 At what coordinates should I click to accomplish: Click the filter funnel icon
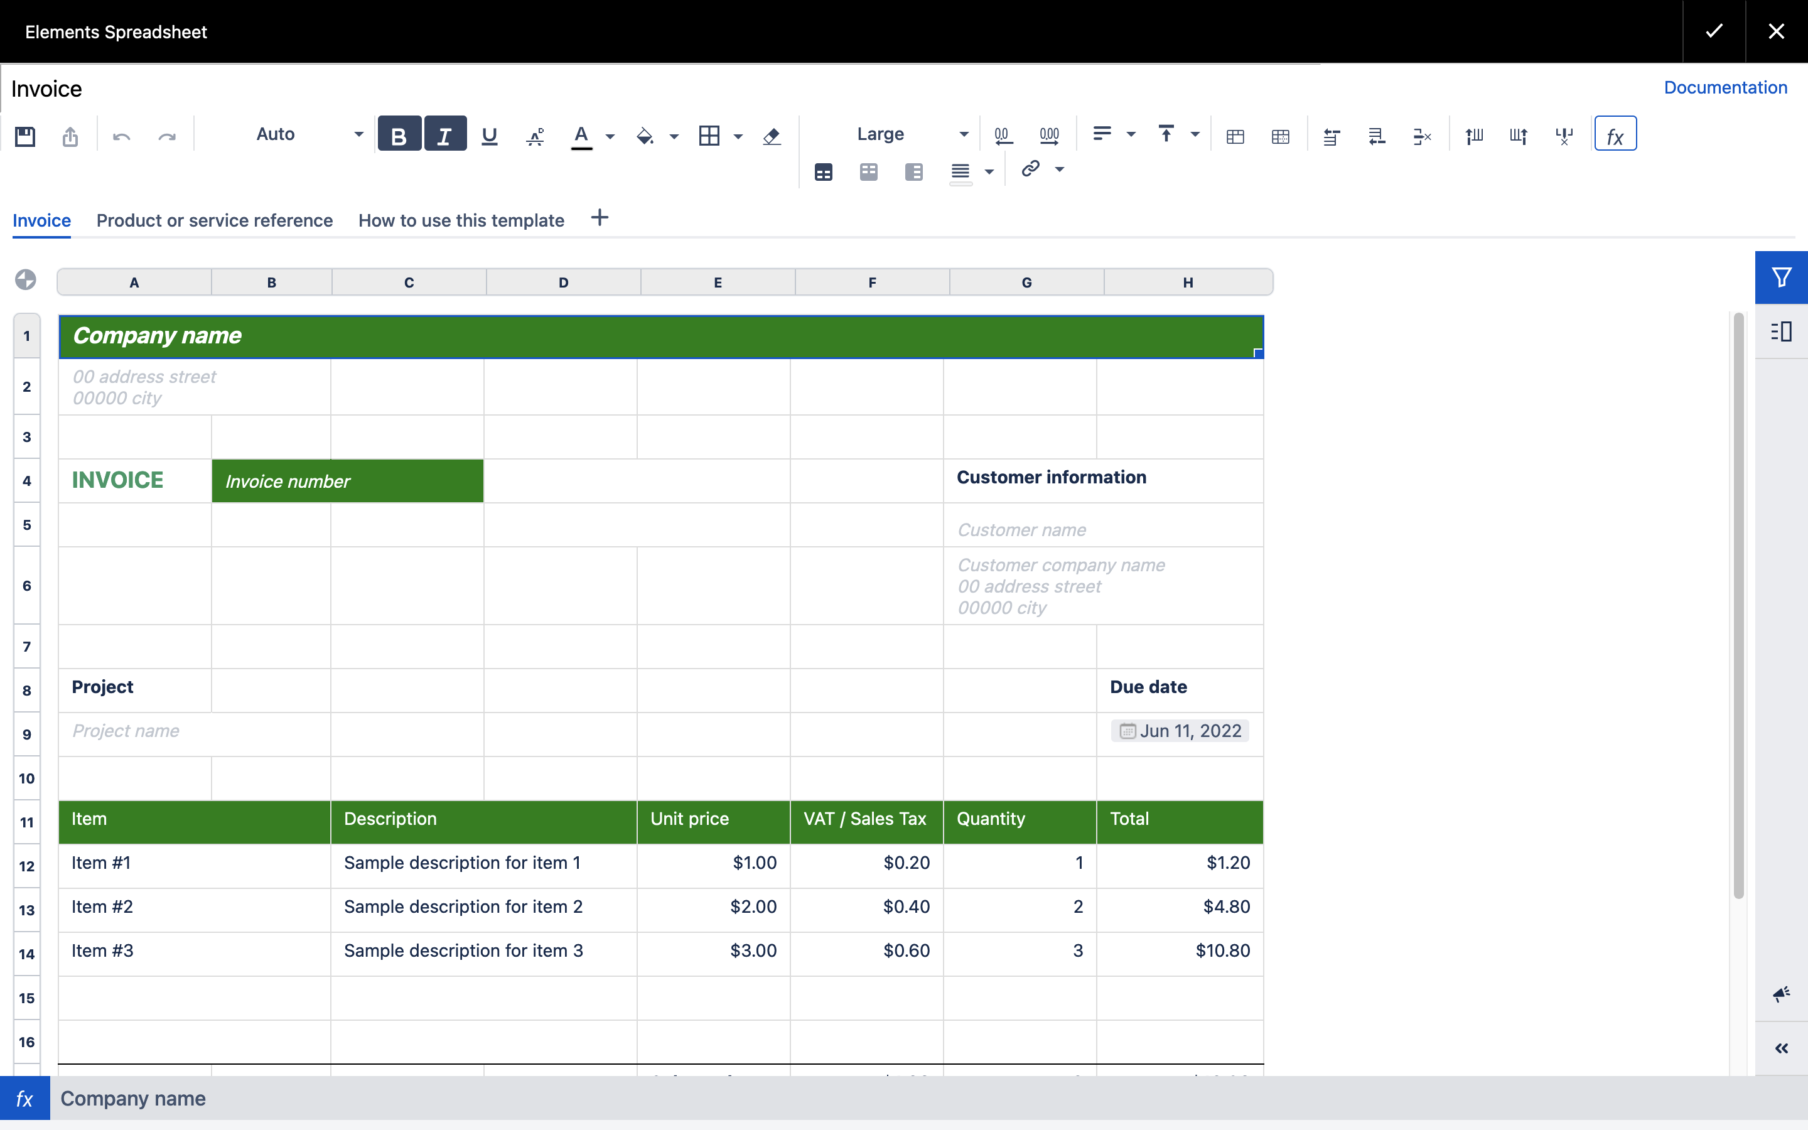(x=1781, y=277)
